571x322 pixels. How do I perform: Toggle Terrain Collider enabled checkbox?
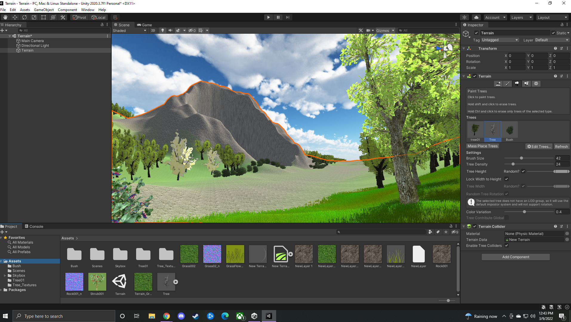tap(475, 227)
